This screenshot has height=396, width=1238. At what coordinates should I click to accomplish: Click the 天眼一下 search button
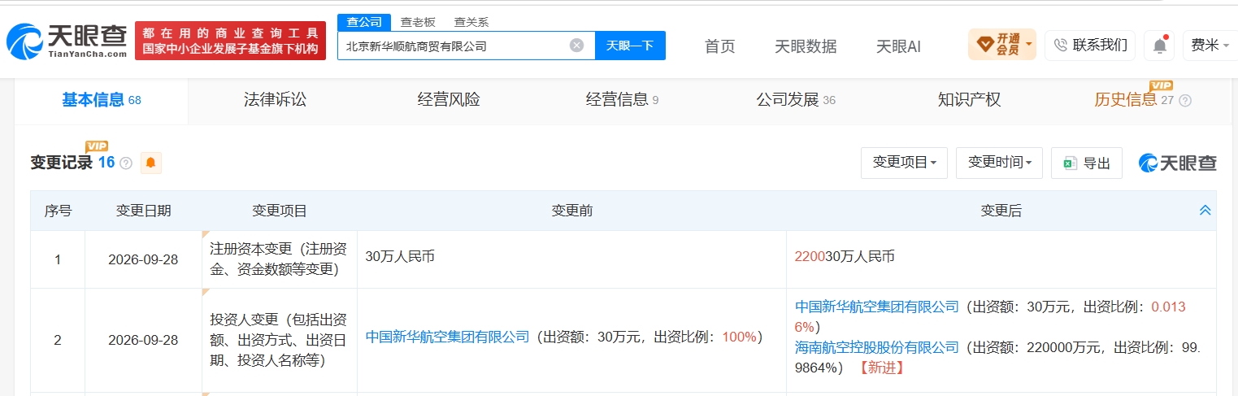(x=631, y=46)
